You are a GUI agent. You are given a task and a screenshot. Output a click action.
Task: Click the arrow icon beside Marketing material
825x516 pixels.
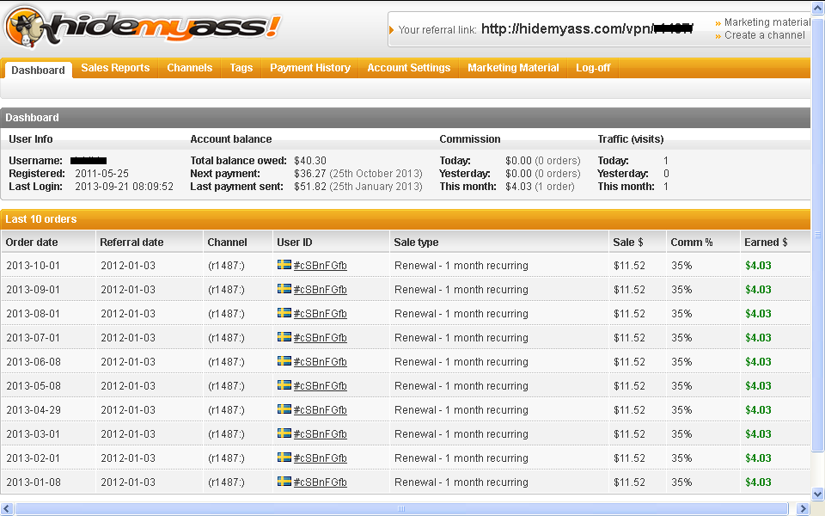(x=718, y=21)
